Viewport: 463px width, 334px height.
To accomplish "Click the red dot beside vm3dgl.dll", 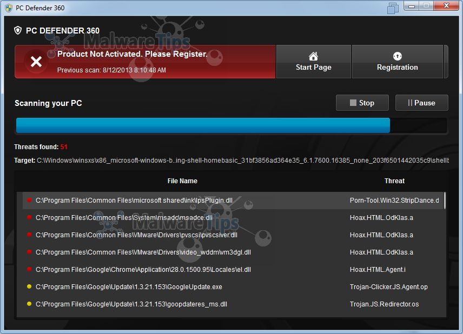I will [x=29, y=252].
